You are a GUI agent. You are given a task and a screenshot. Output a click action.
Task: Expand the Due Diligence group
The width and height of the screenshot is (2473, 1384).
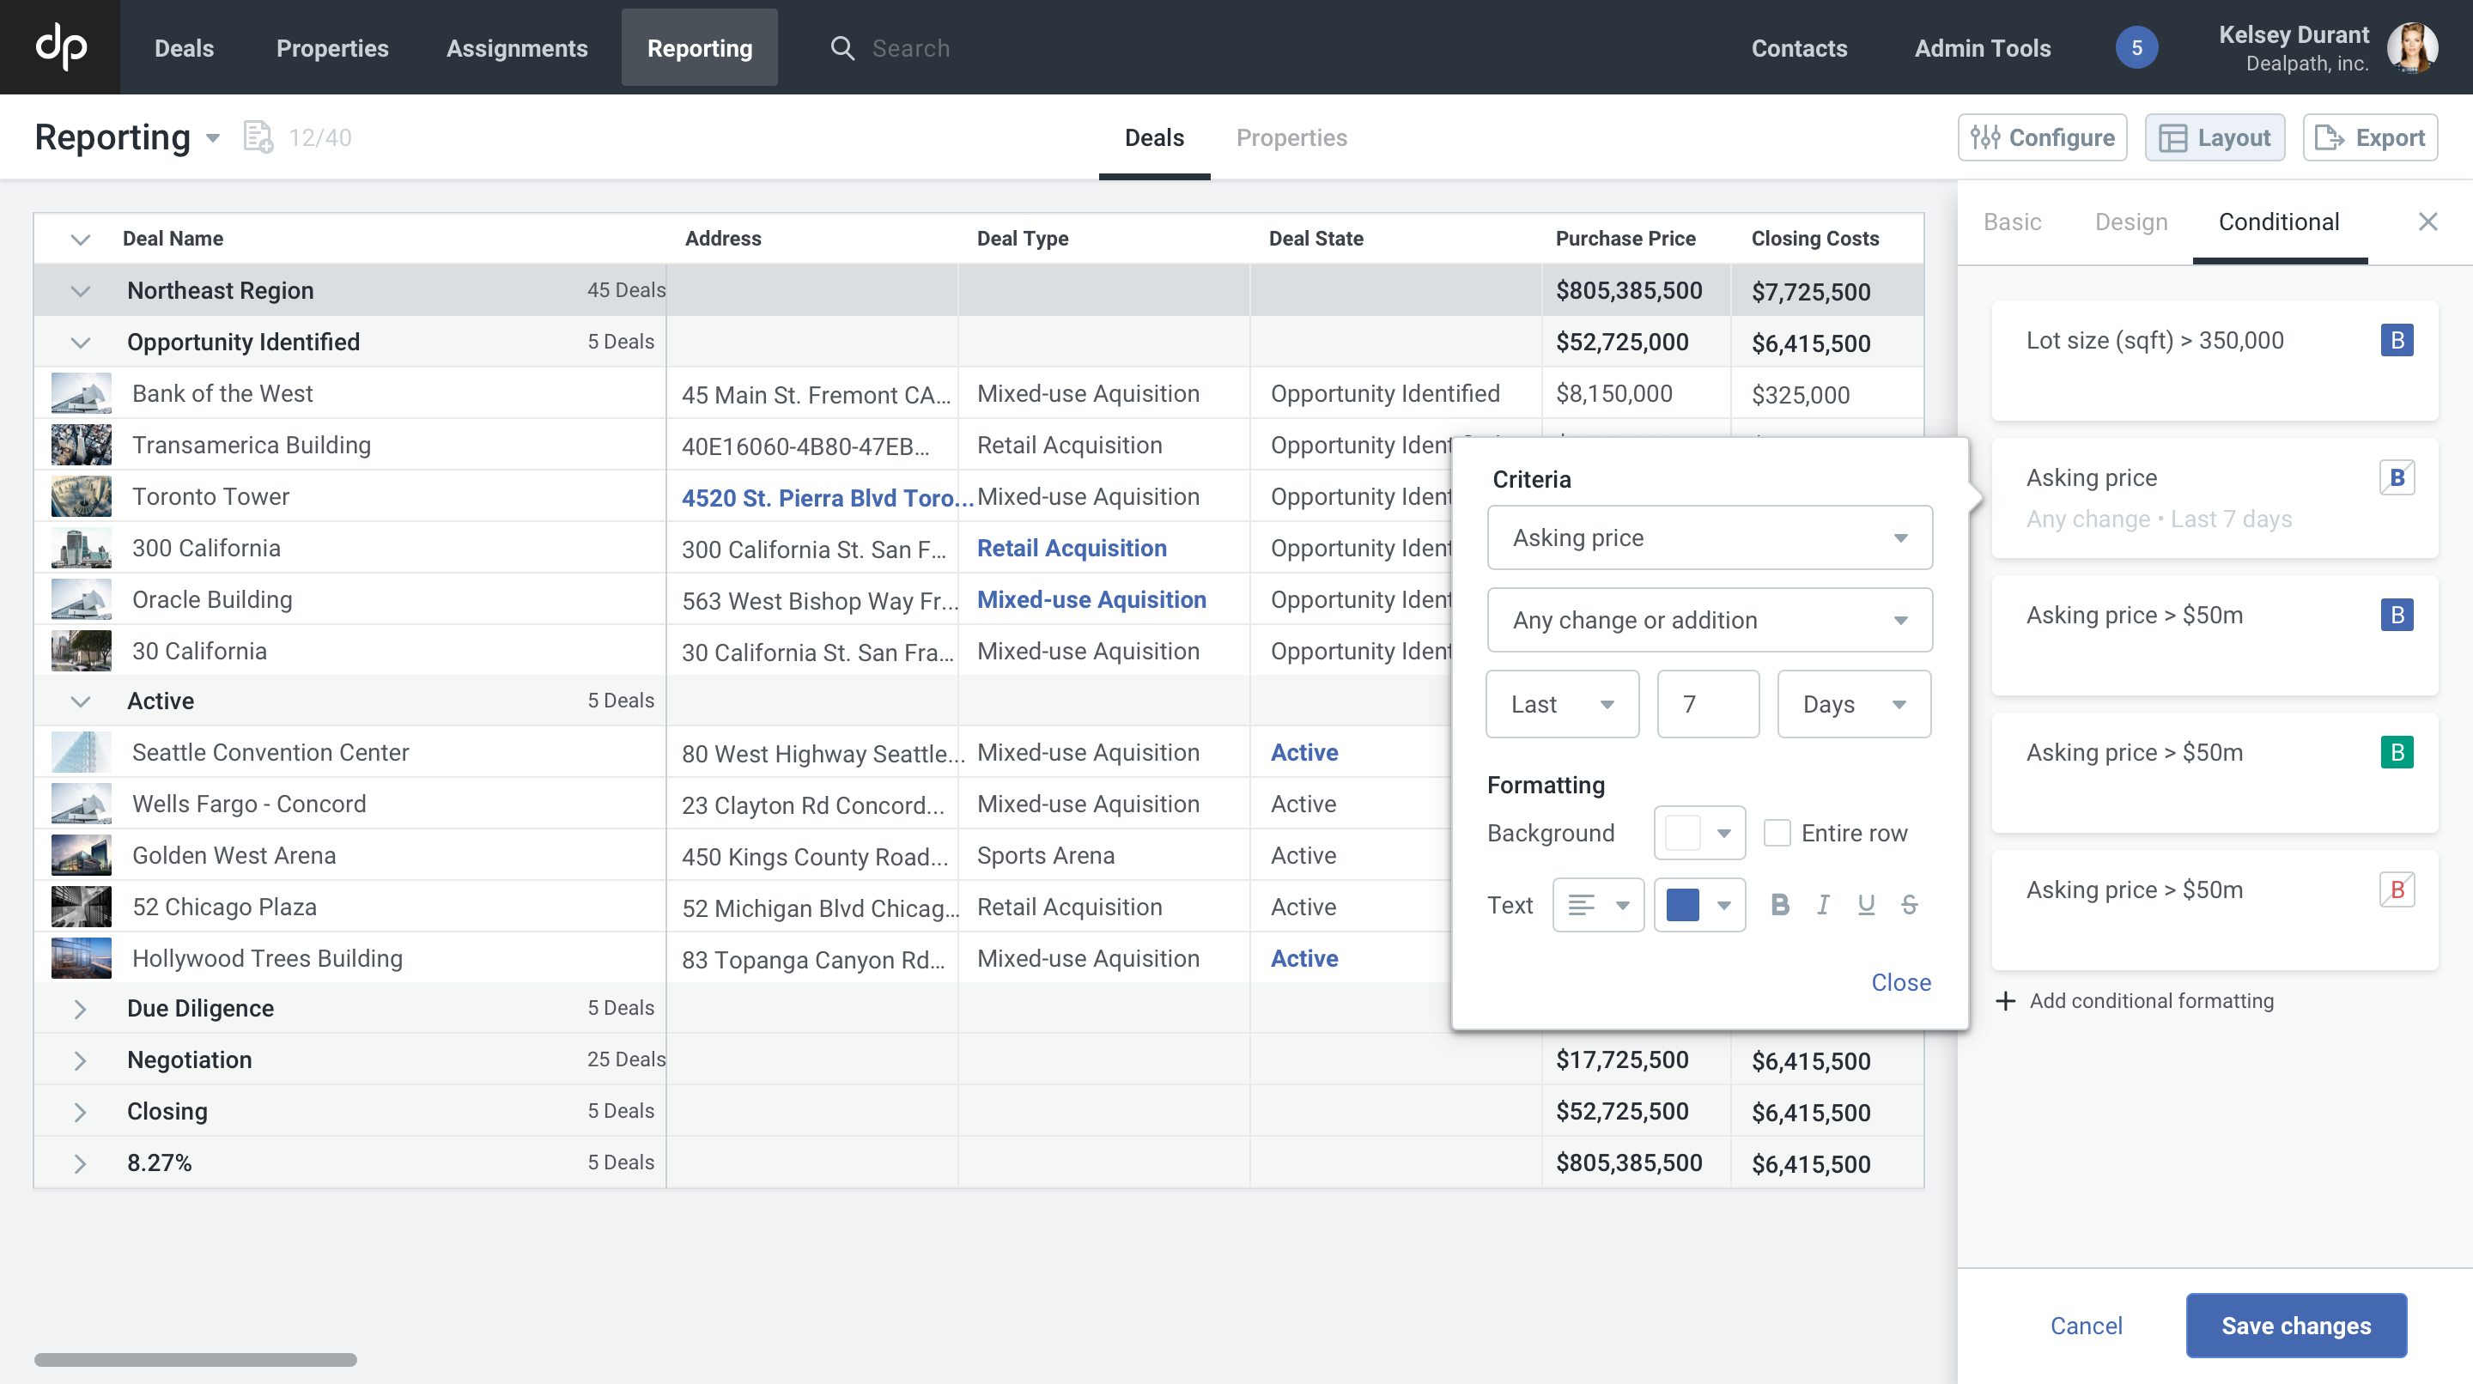(80, 1009)
